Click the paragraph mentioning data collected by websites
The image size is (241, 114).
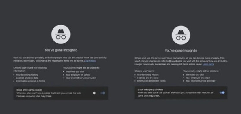pyautogui.click(x=181, y=61)
